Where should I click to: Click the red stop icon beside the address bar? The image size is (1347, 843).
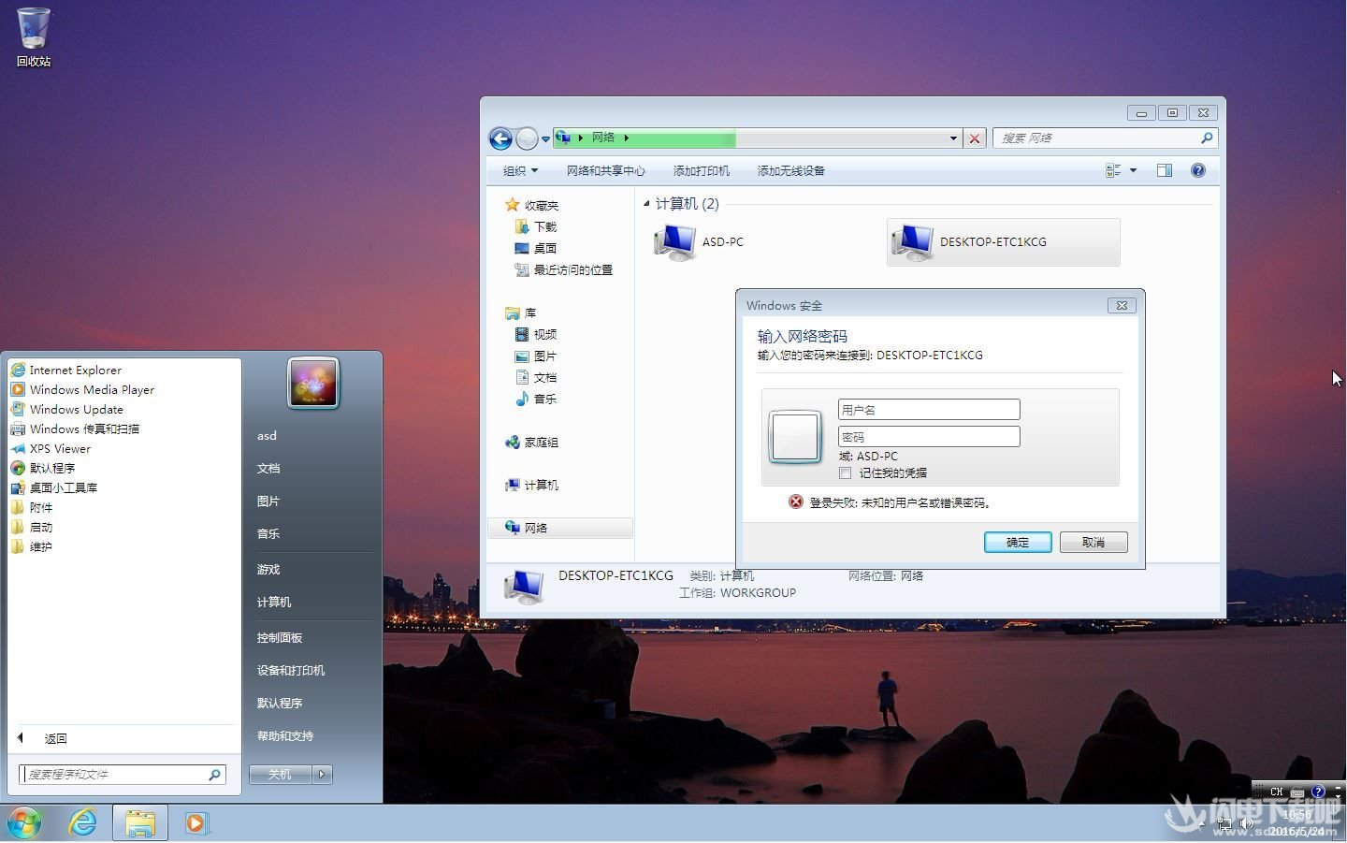(x=975, y=138)
